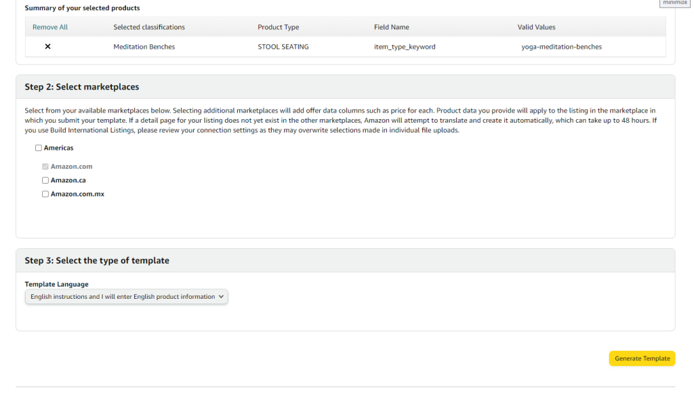694x393 pixels.
Task: Tick the Amazon.com.mx marketplace checkbox
Action: tap(45, 194)
